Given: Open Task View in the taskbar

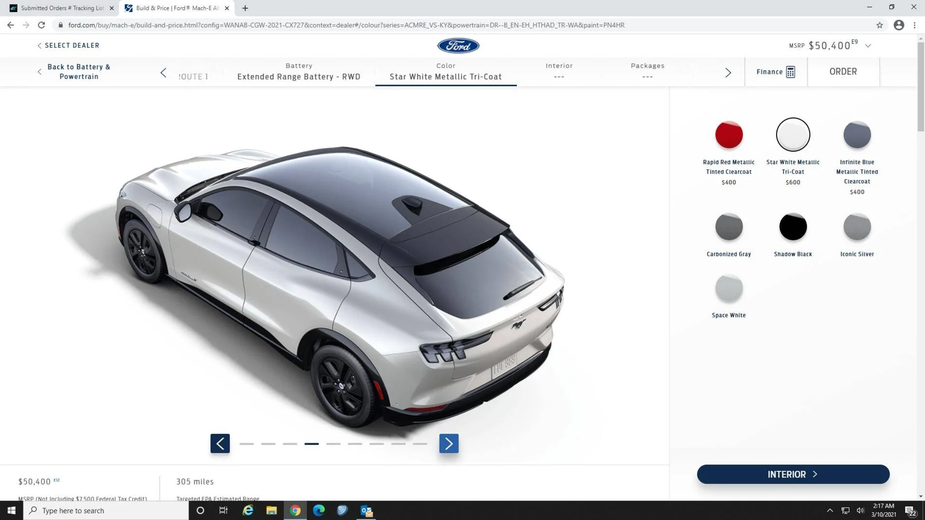Looking at the screenshot, I should (x=223, y=510).
